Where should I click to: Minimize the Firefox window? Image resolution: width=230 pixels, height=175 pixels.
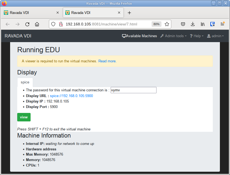pyautogui.click(x=214, y=3)
